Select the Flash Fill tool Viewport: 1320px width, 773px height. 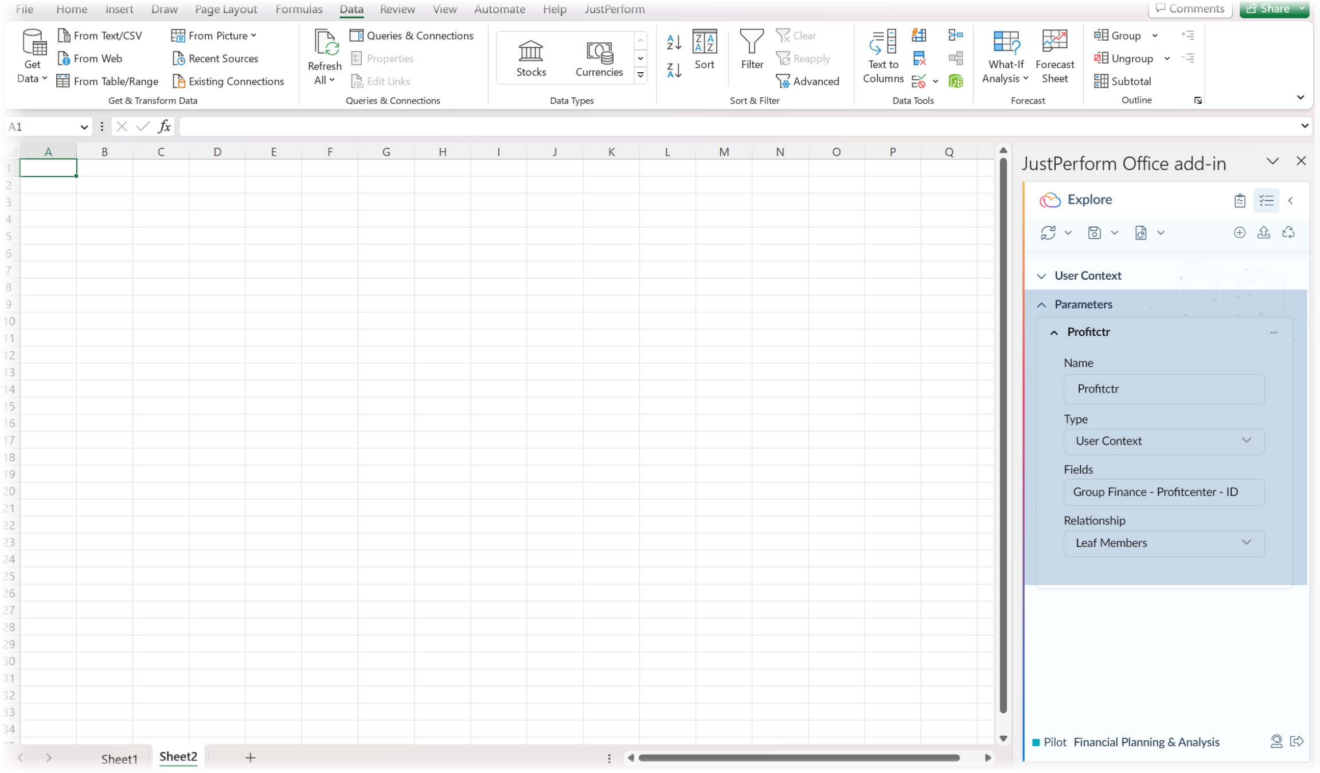tap(919, 34)
